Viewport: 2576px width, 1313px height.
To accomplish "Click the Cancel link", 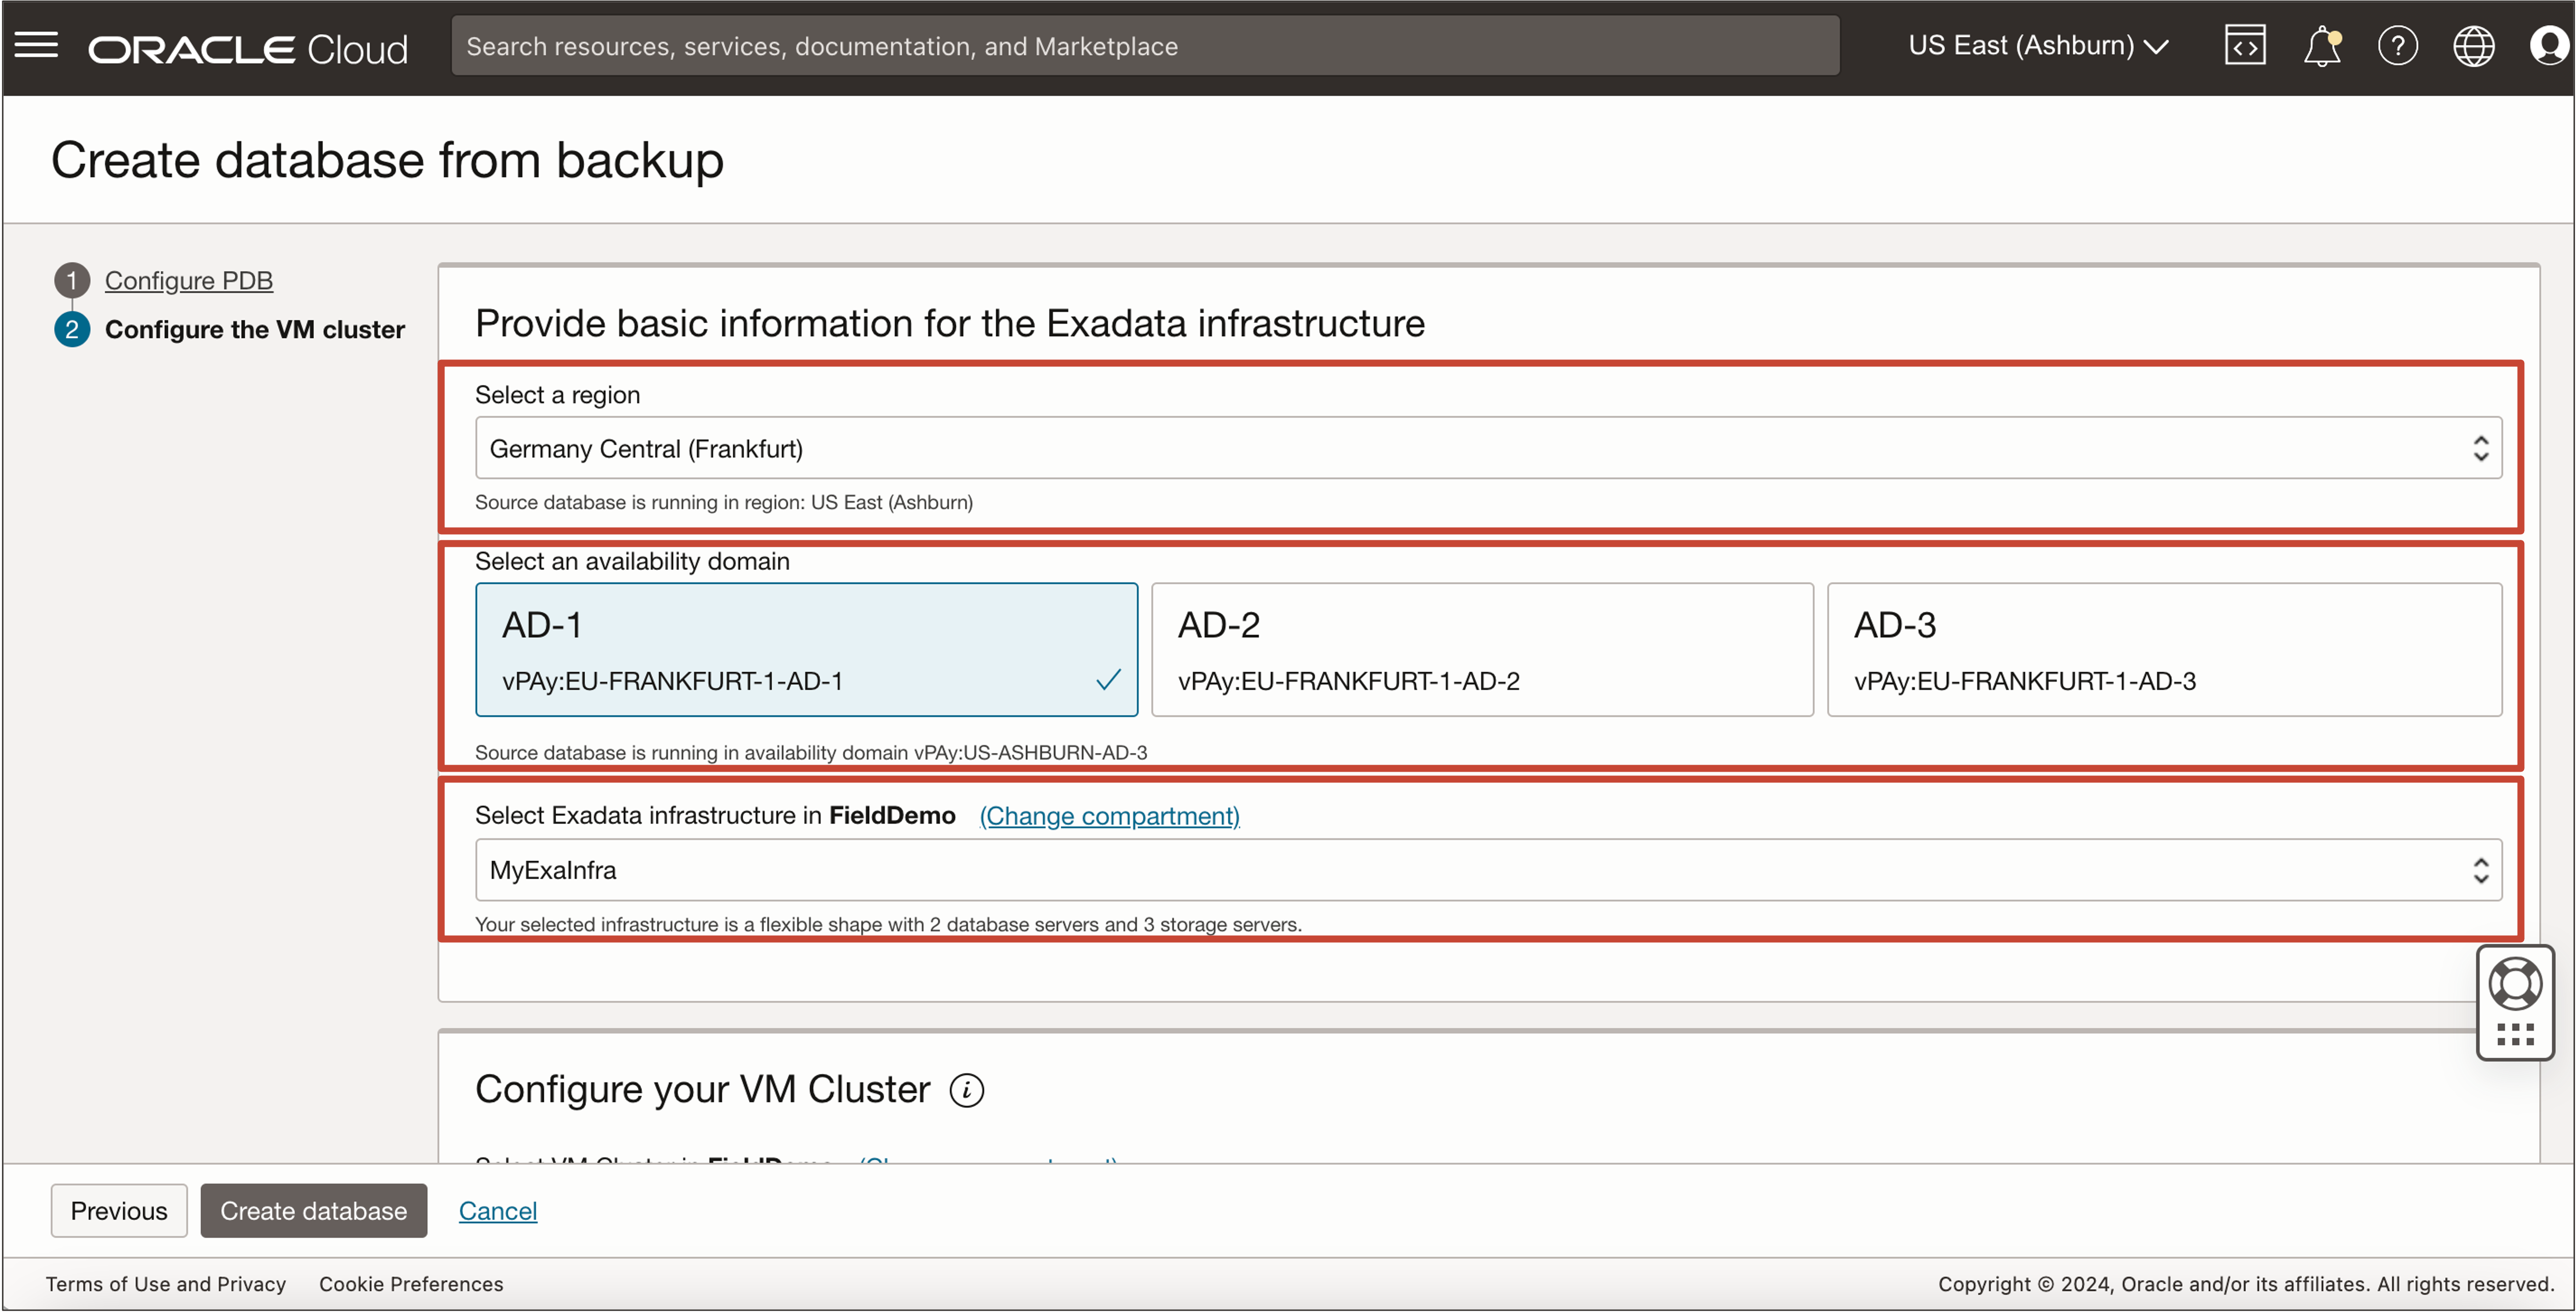I will 497,1210.
